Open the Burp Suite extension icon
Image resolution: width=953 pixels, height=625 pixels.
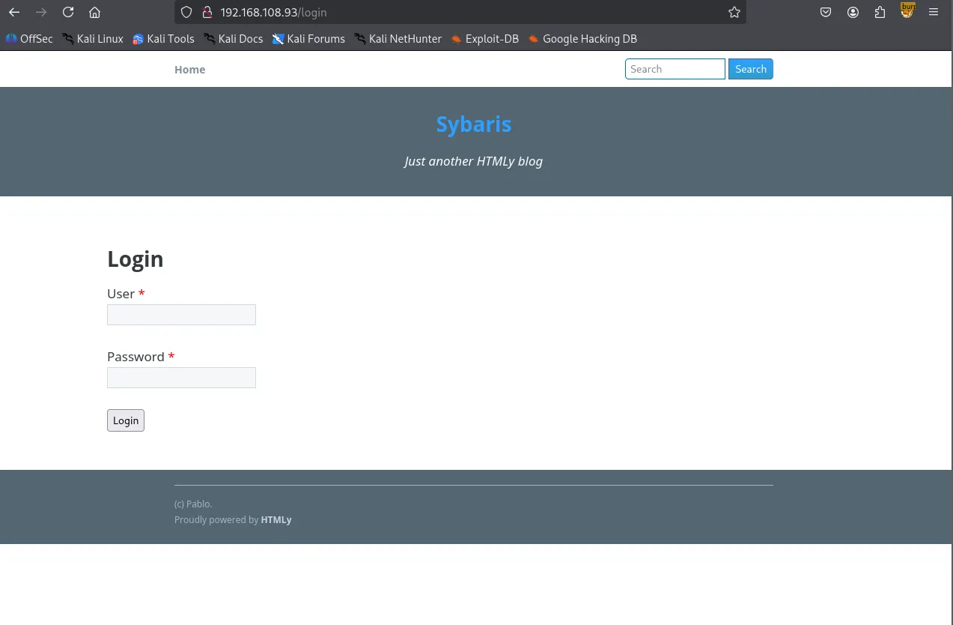[907, 10]
